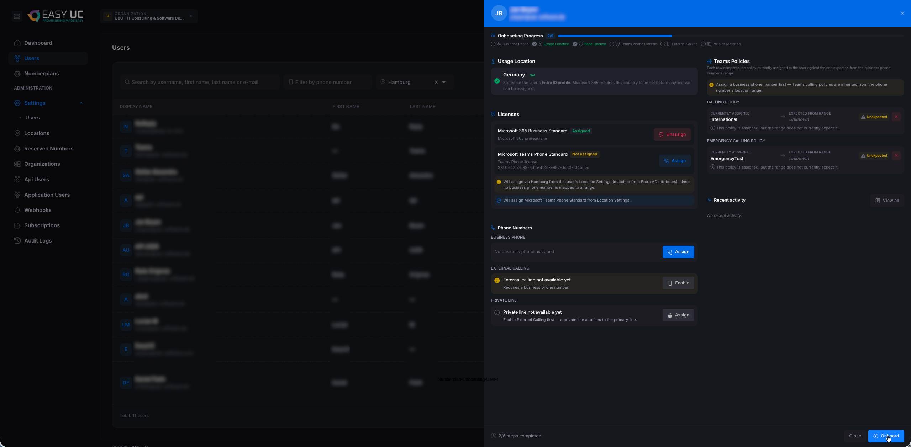The image size is (911, 447).
Task: Collapse the Settings section chevron
Action: point(81,103)
